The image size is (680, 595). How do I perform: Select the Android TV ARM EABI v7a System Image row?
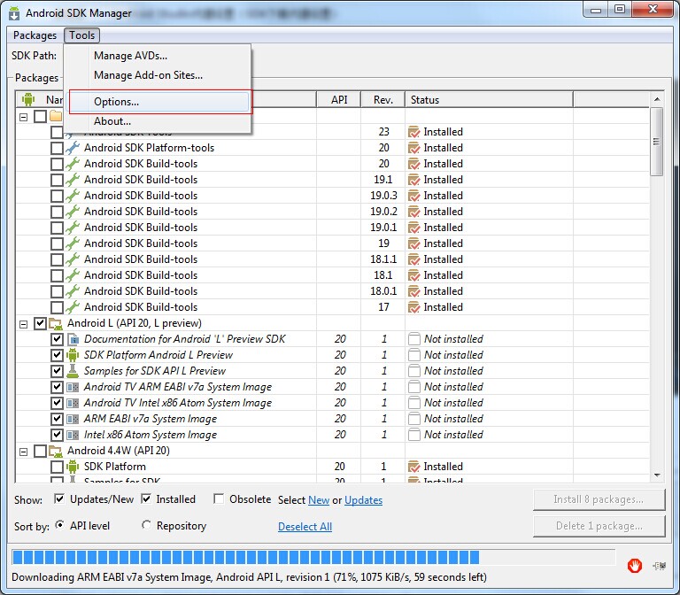(333, 387)
